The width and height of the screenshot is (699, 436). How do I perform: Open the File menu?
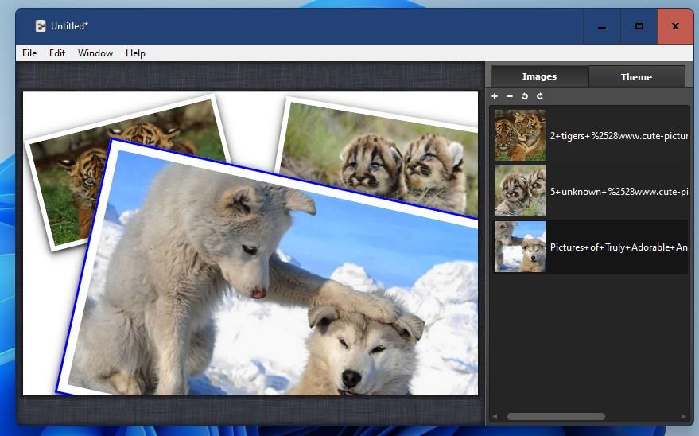(29, 53)
